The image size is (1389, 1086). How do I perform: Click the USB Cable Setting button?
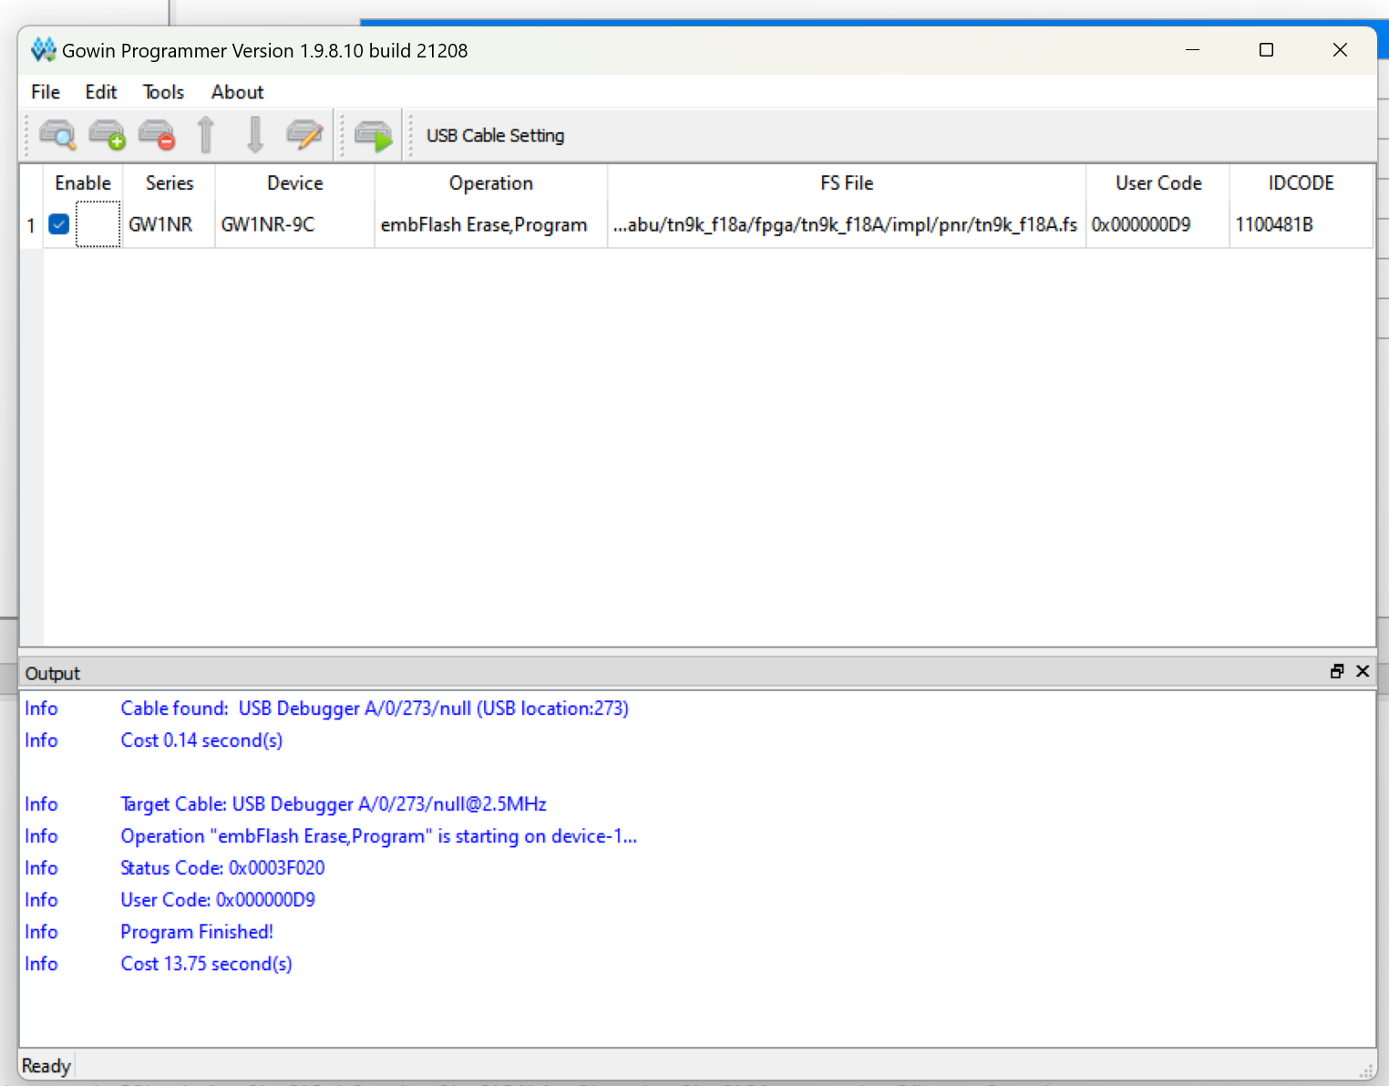pyautogui.click(x=495, y=136)
